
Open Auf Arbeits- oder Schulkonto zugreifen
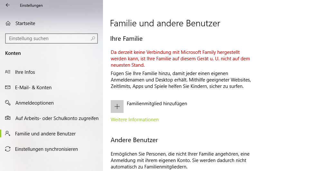click(x=57, y=118)
